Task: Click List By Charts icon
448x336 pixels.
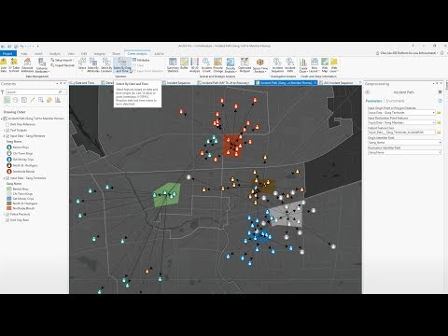Action: (58, 100)
